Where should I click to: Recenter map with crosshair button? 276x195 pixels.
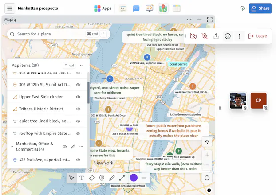(x=207, y=178)
